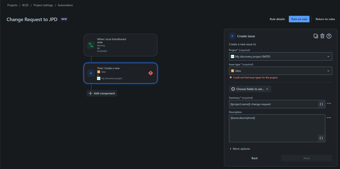Click the Create issue panel heading
The height and width of the screenshot is (169, 340).
246,36
